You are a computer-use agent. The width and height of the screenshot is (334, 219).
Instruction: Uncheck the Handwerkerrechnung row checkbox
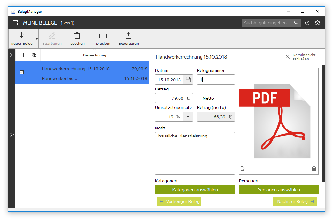[x=22, y=73]
